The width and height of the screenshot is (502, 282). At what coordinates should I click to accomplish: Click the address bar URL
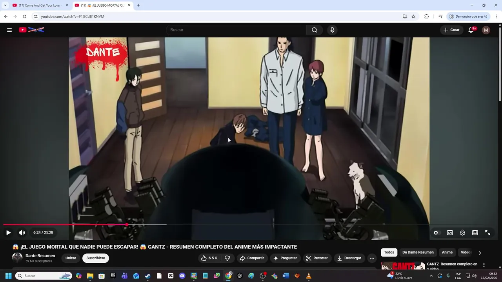73,16
